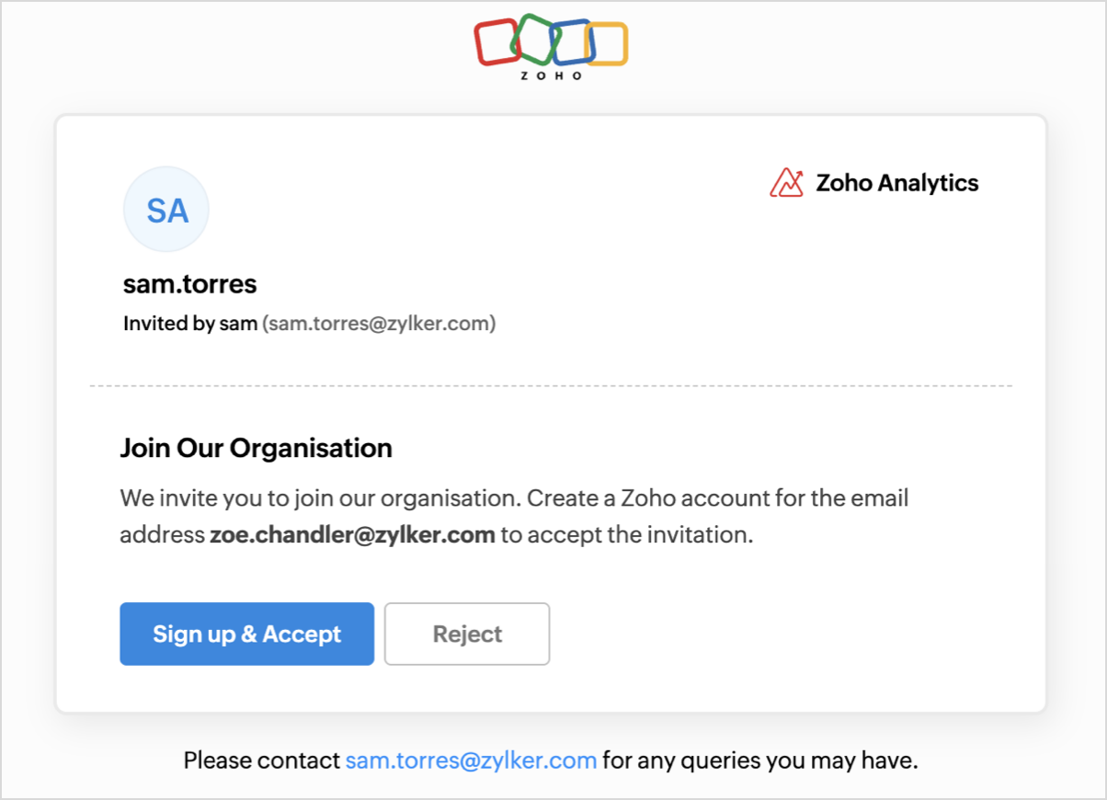The height and width of the screenshot is (800, 1107).
Task: Select the sam.torres inviter name
Action: pos(190,285)
